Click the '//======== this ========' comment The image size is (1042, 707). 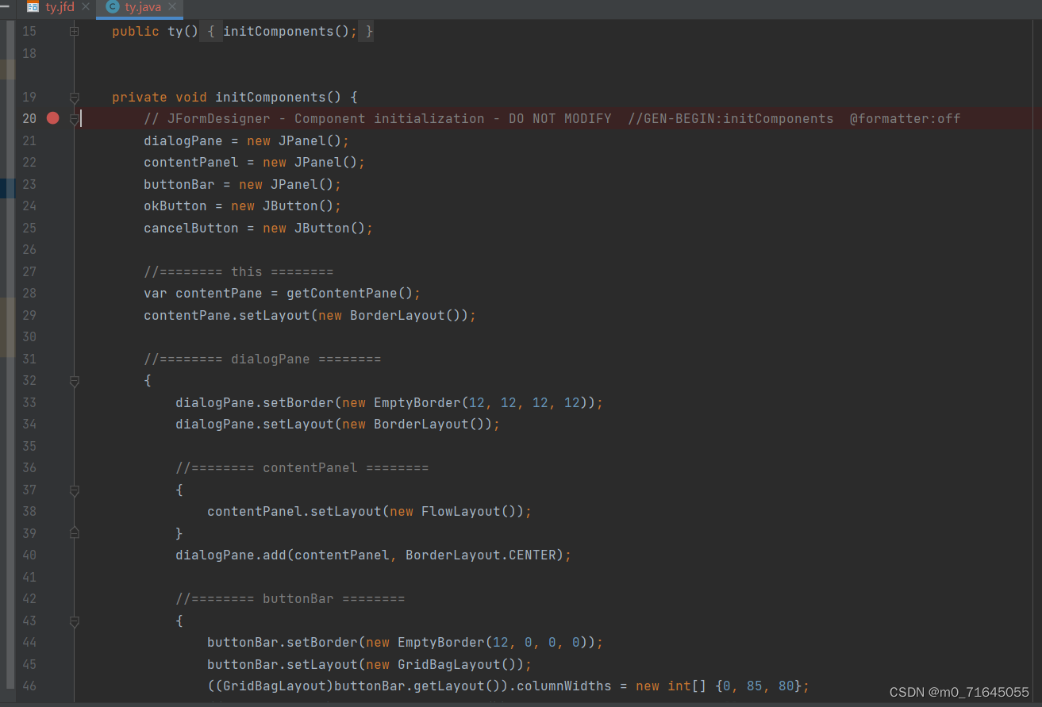click(239, 271)
